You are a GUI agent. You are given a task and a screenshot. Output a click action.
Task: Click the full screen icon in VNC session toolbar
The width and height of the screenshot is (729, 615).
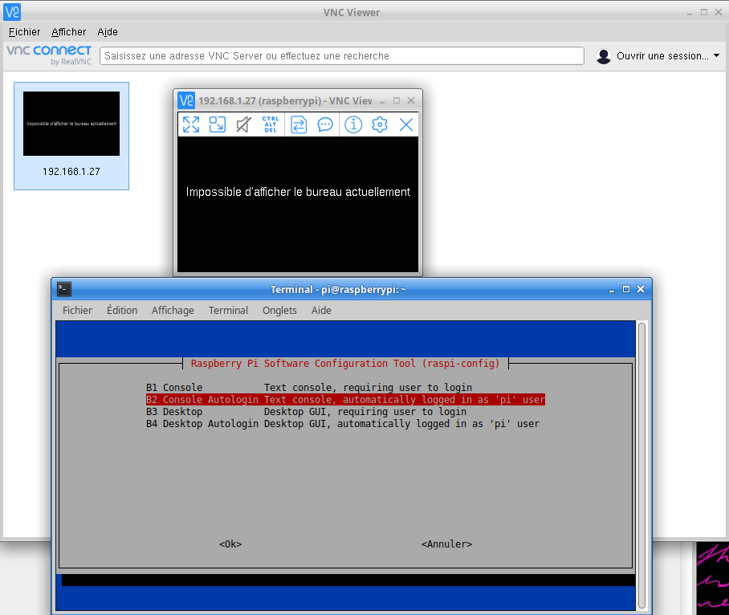point(191,124)
